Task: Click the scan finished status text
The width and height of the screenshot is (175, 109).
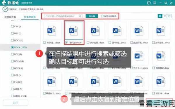Action: point(26,9)
